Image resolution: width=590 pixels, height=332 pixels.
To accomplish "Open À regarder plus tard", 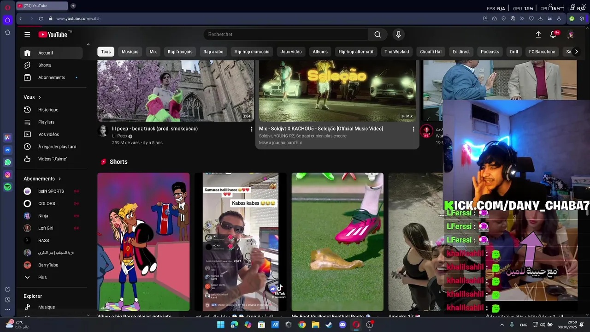I will [51, 147].
